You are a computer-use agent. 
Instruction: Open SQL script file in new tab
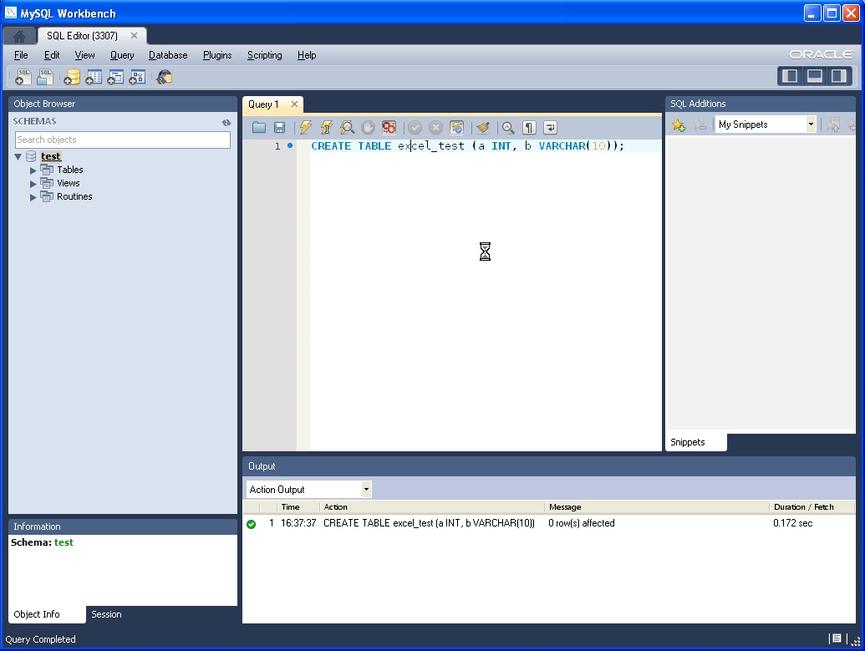coord(45,77)
